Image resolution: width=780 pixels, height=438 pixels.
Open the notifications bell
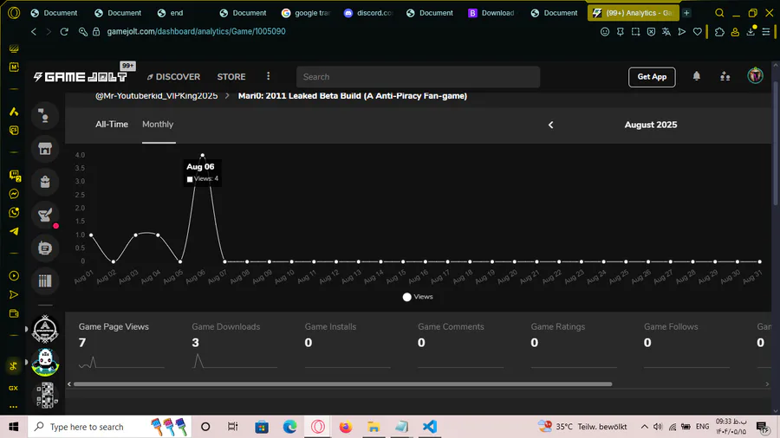pyautogui.click(x=697, y=76)
